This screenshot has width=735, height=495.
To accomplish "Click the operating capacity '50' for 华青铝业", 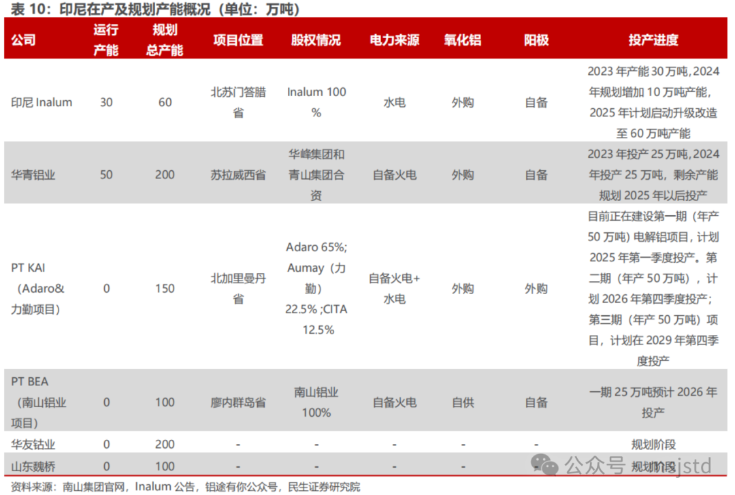I will pos(106,175).
